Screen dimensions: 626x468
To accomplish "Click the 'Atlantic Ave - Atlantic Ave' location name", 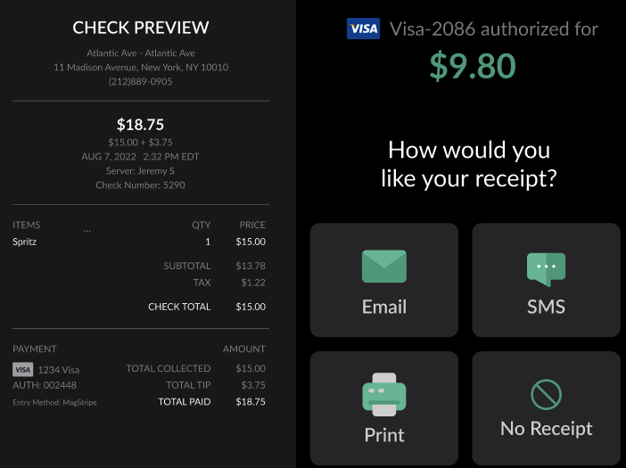I will tap(141, 53).
